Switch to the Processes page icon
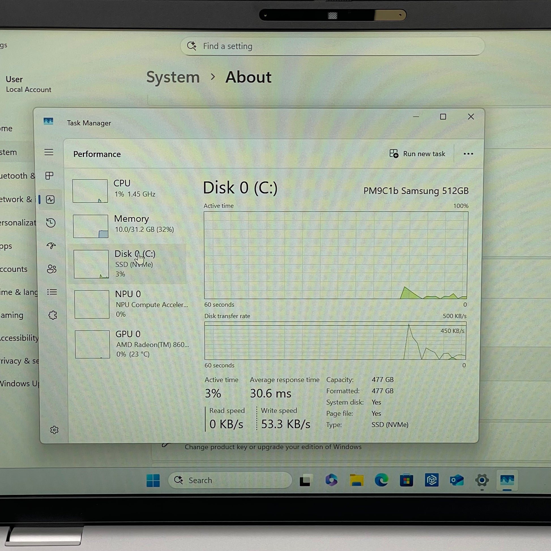The width and height of the screenshot is (551, 551). click(49, 176)
